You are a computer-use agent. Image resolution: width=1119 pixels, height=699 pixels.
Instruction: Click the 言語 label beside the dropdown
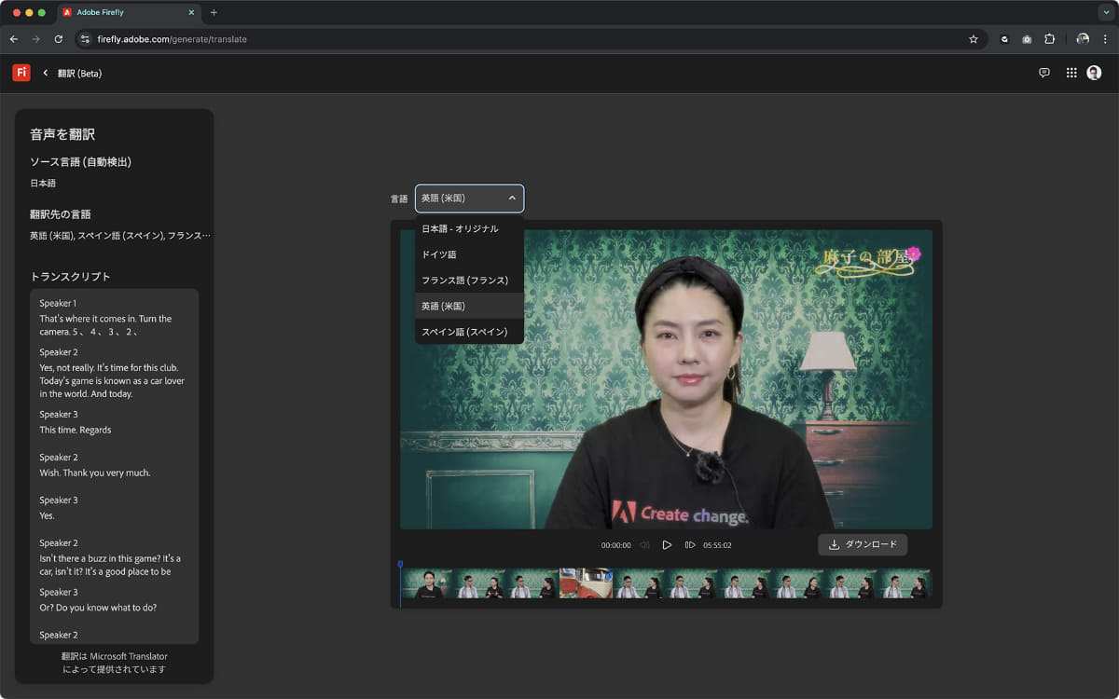398,199
